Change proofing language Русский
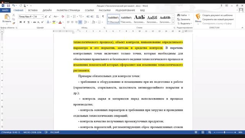Screen dimensions: 245x138 [x=55, y=132]
